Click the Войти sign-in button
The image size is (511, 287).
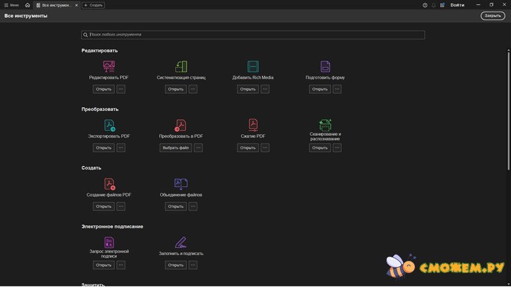coord(457,5)
